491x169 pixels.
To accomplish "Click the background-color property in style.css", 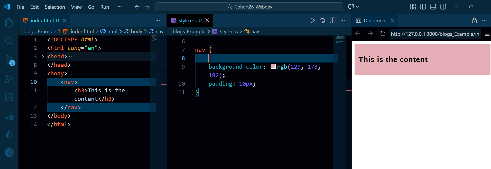I will coord(236,67).
